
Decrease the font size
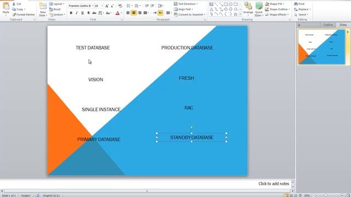pos(112,6)
